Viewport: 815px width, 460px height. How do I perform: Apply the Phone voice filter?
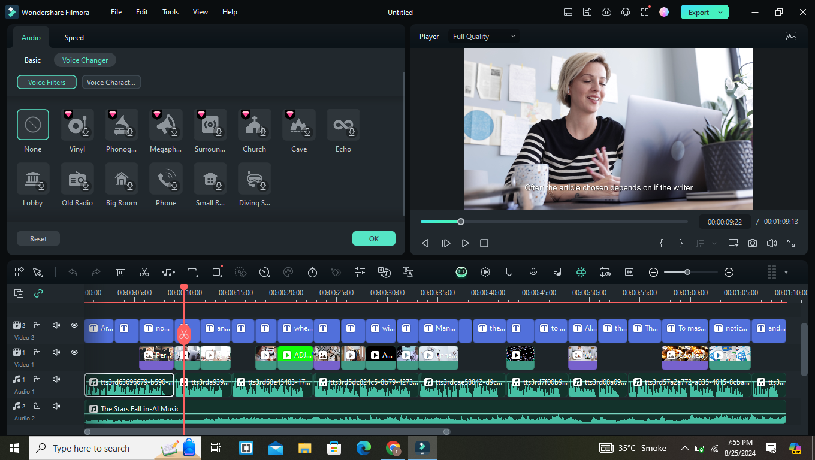[x=166, y=179]
